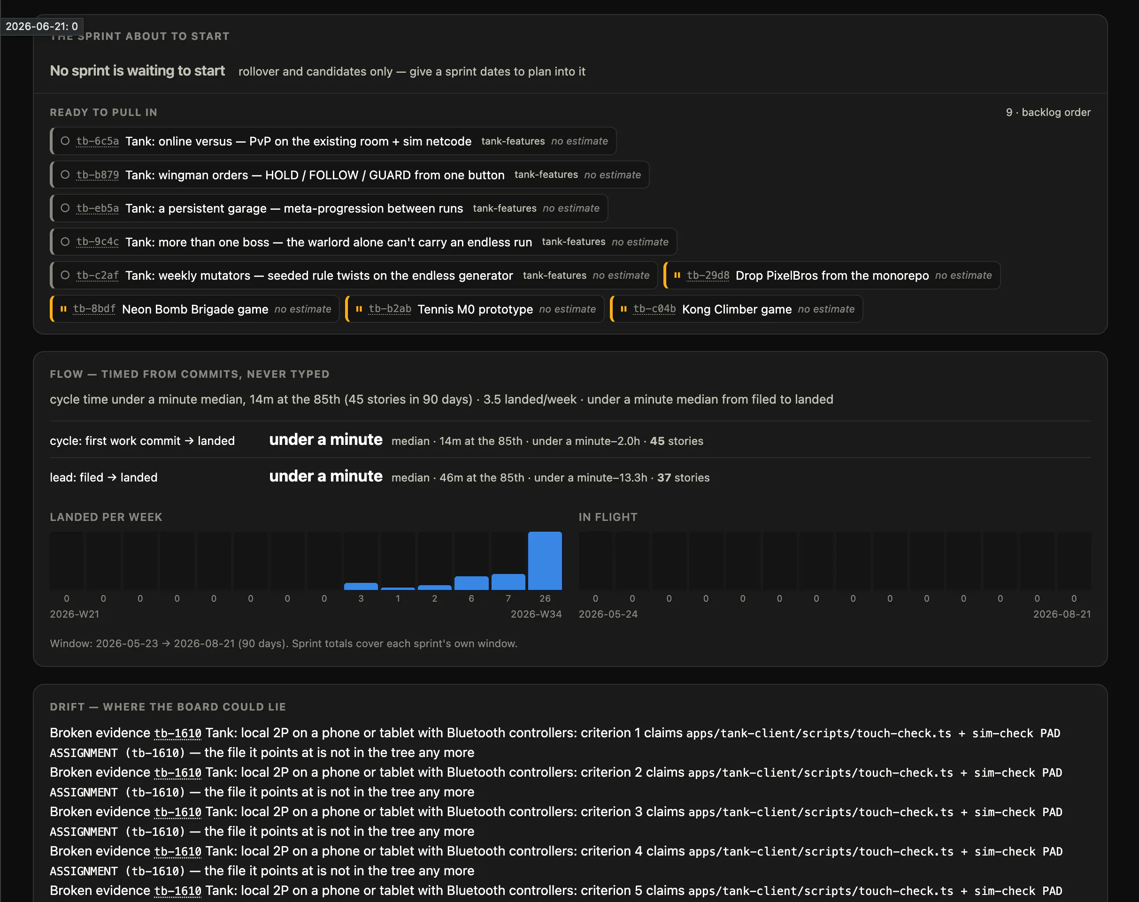Open story link tb-29d8

708,275
